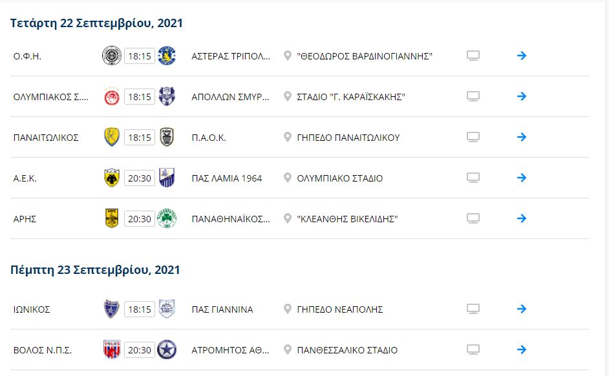Screen dimensions: 609x376
Task: Click the ΠΑΝΘΕΣΣΑΛΙΚΟ ΣΤΑΔΙΟ venue text
Action: (x=347, y=350)
